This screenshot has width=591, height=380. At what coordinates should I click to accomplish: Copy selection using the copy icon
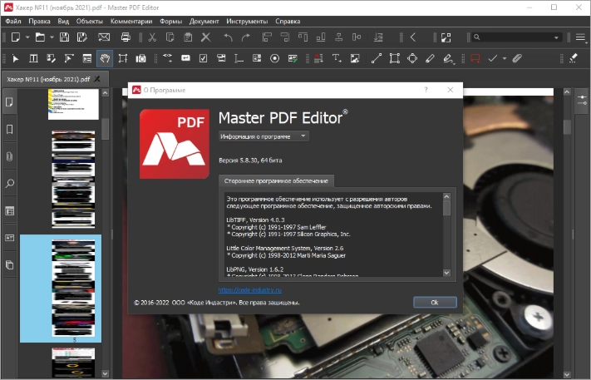click(170, 37)
